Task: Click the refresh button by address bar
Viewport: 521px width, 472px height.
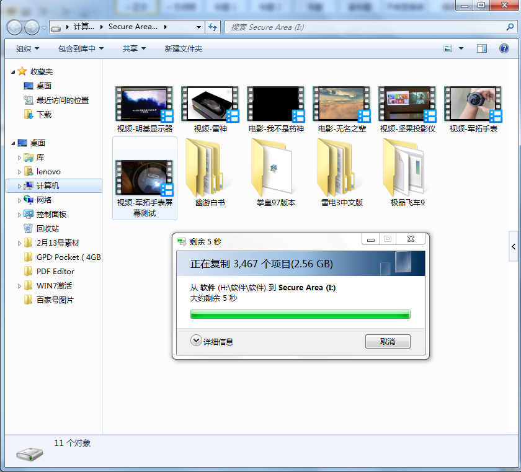Action: (213, 27)
